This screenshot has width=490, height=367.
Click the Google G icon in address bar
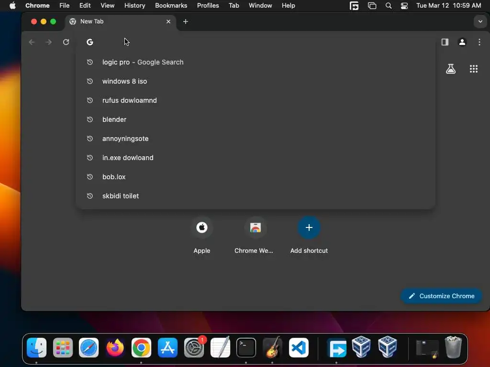tap(90, 42)
